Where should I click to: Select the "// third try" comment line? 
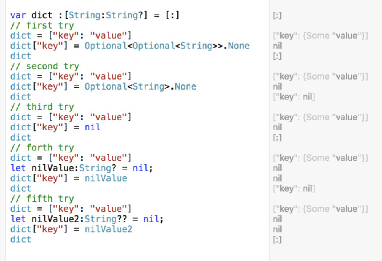[42, 107]
